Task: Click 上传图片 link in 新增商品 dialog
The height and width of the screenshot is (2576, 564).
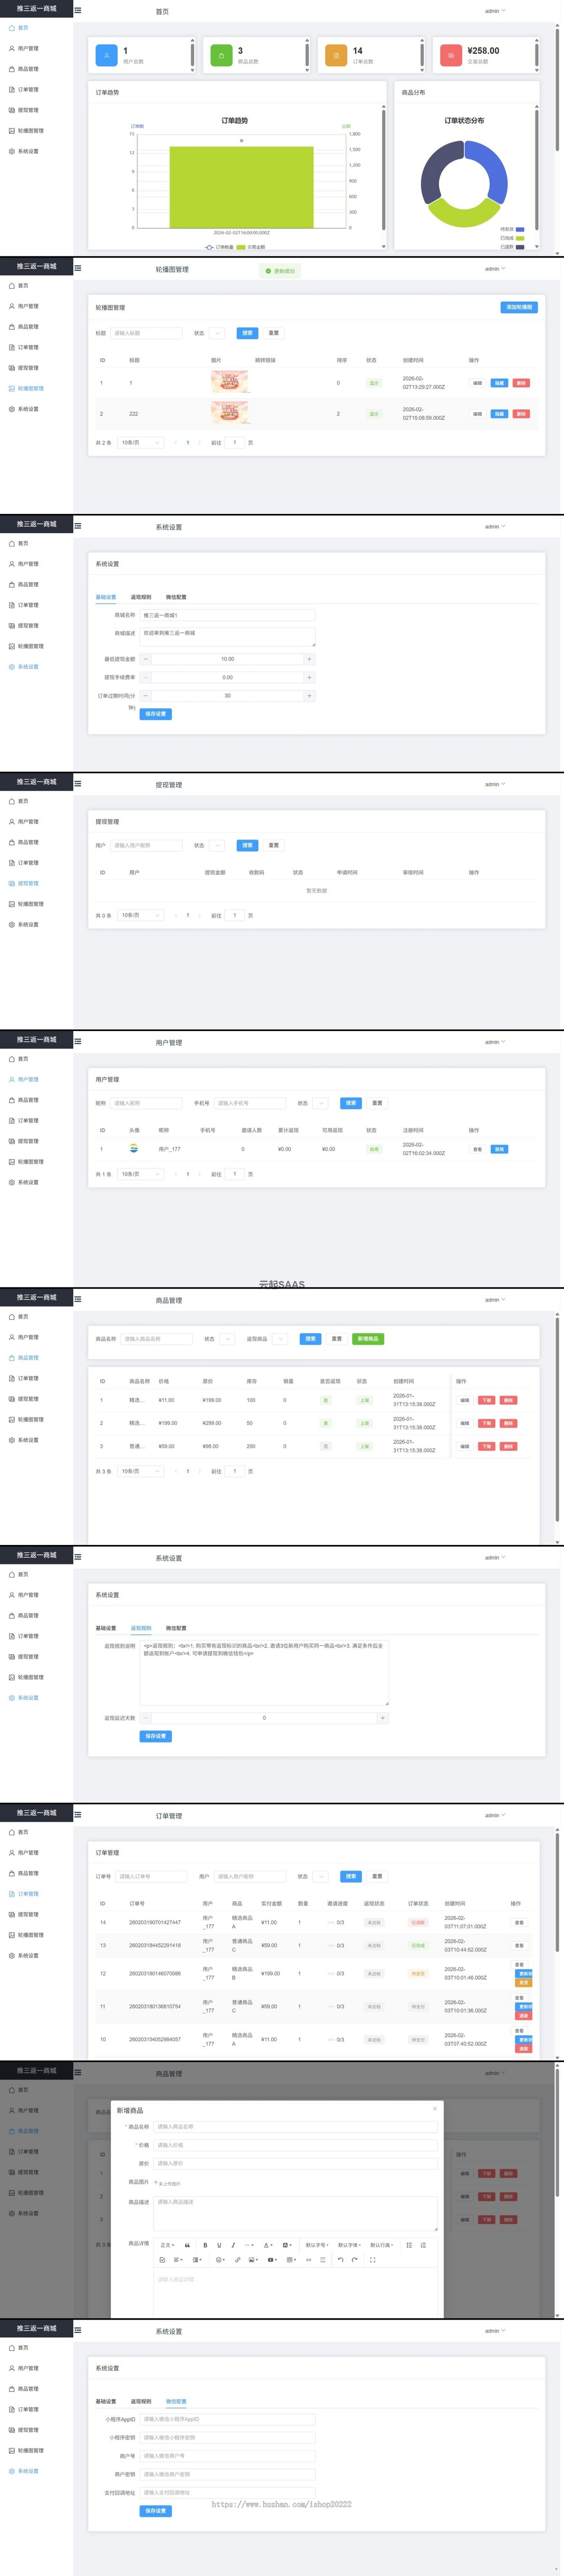Action: (169, 2184)
